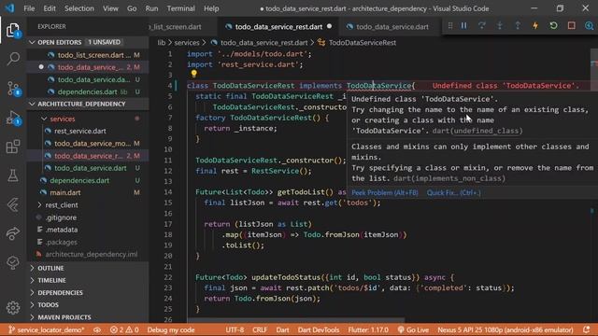Screen dimensions: 598x336
Task: Click Peek Problem link in hover
Action: pos(384,193)
